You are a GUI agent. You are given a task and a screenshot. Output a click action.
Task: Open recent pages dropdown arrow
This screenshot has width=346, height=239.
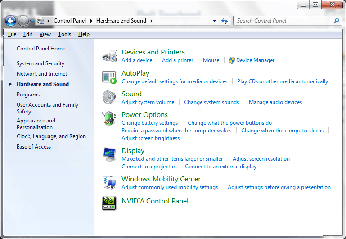tap(32, 21)
